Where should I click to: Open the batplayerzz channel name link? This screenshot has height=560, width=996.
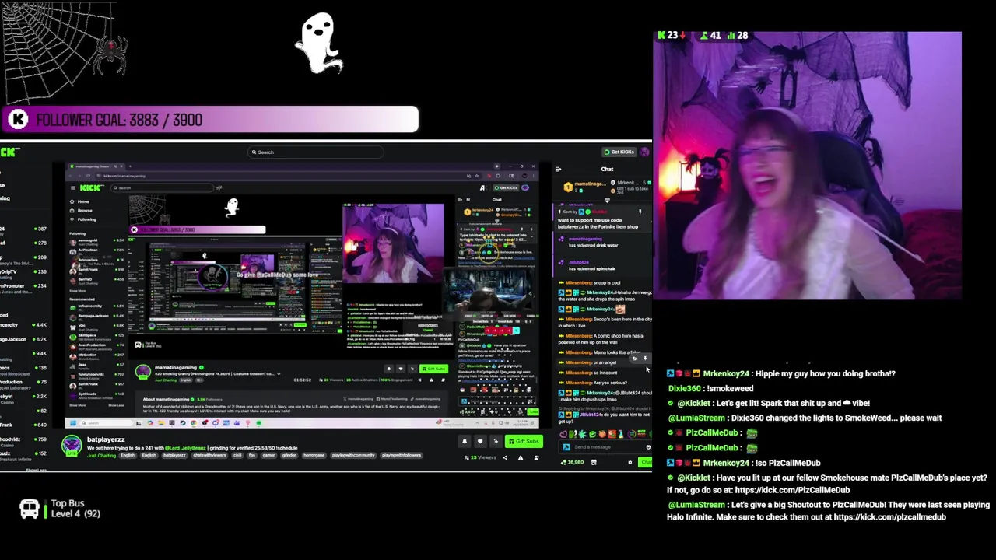click(106, 439)
